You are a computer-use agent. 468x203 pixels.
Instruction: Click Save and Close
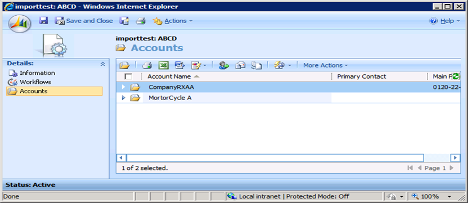[84, 21]
